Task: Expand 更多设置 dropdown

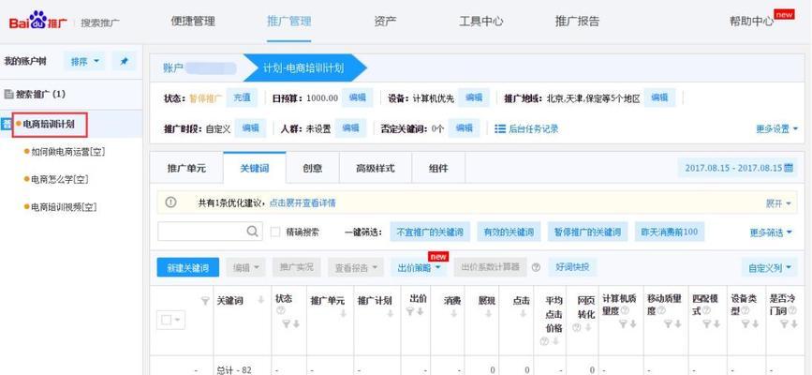Action: pos(776,128)
